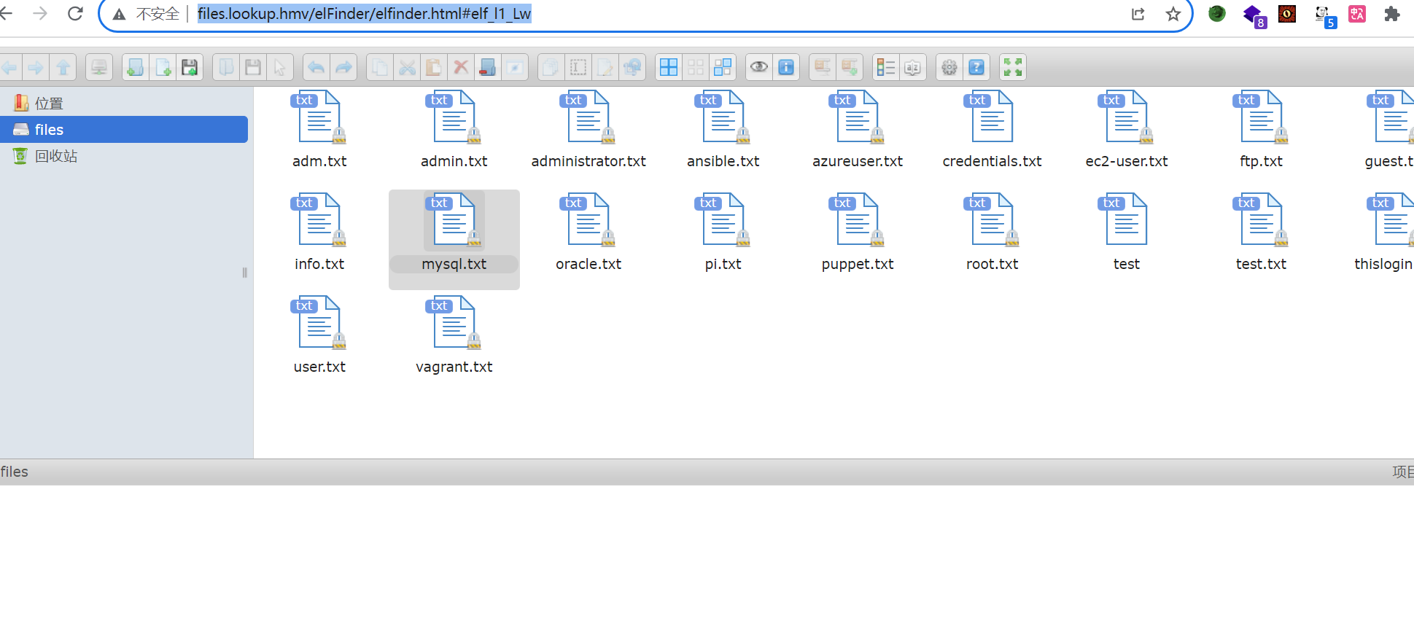Image resolution: width=1414 pixels, height=624 pixels.
Task: Click the browser address bar URL
Action: pos(365,14)
